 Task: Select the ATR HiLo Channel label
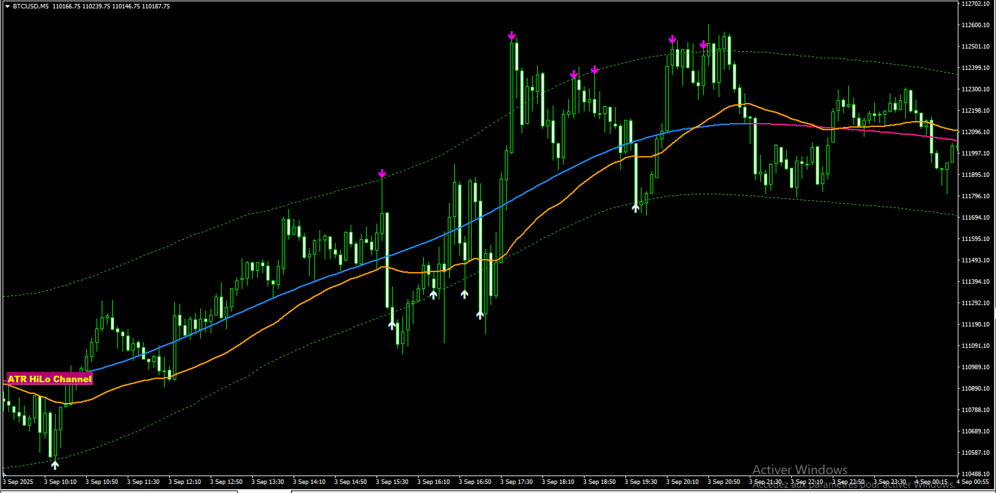point(49,379)
